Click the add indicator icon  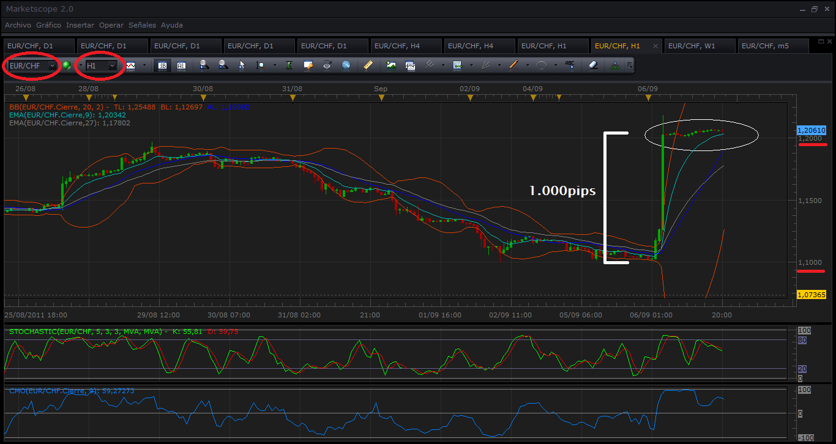(x=391, y=65)
